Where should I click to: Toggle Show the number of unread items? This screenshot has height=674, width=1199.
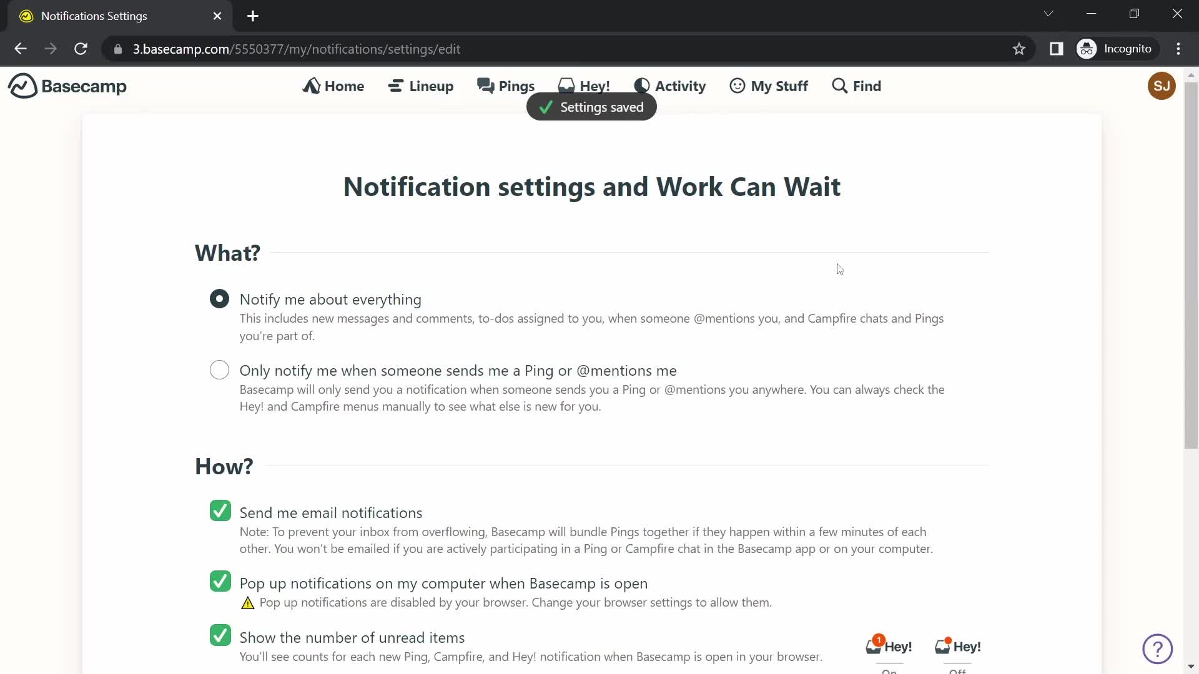click(x=220, y=637)
